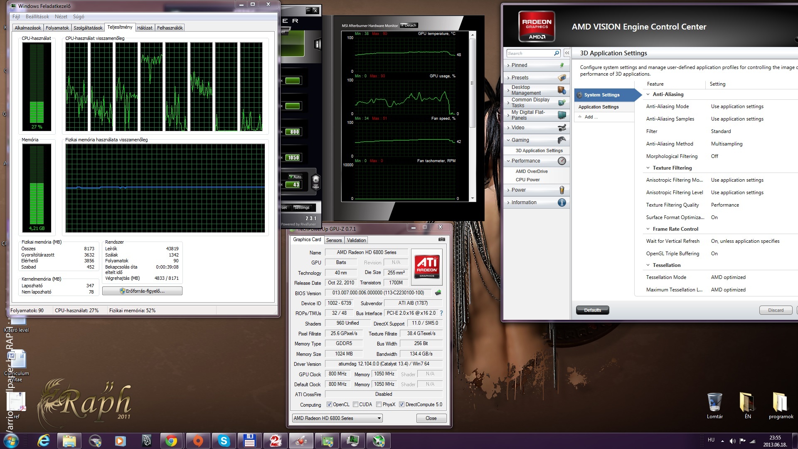Select the programok folder desktop icon
Screen dimensions: 798x449
[781, 405]
